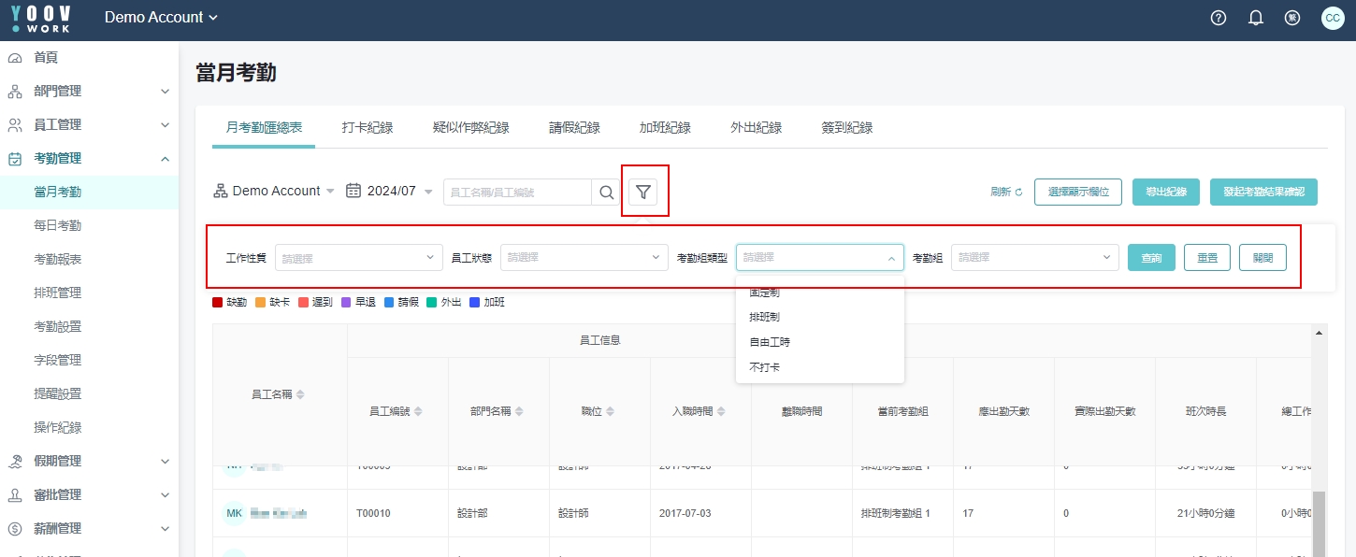This screenshot has height=557, width=1356.
Task: Open the help question mark icon
Action: tap(1218, 18)
